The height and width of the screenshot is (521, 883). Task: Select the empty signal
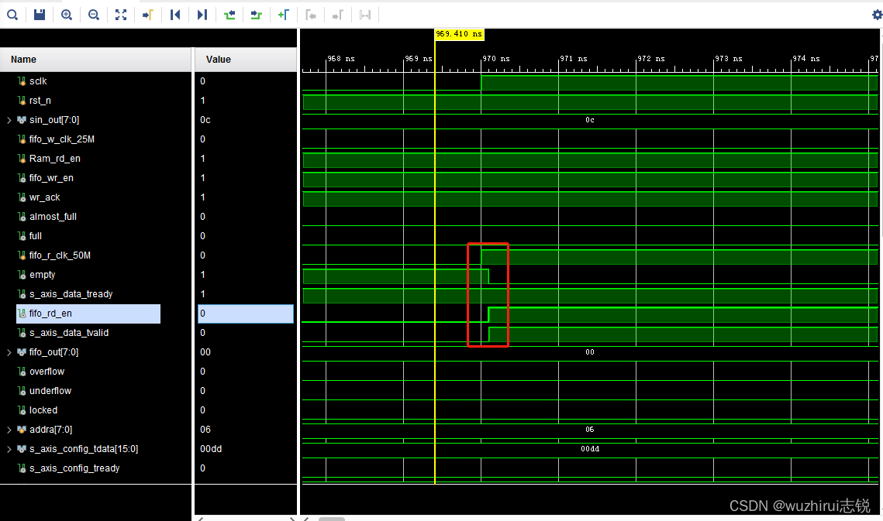[42, 275]
